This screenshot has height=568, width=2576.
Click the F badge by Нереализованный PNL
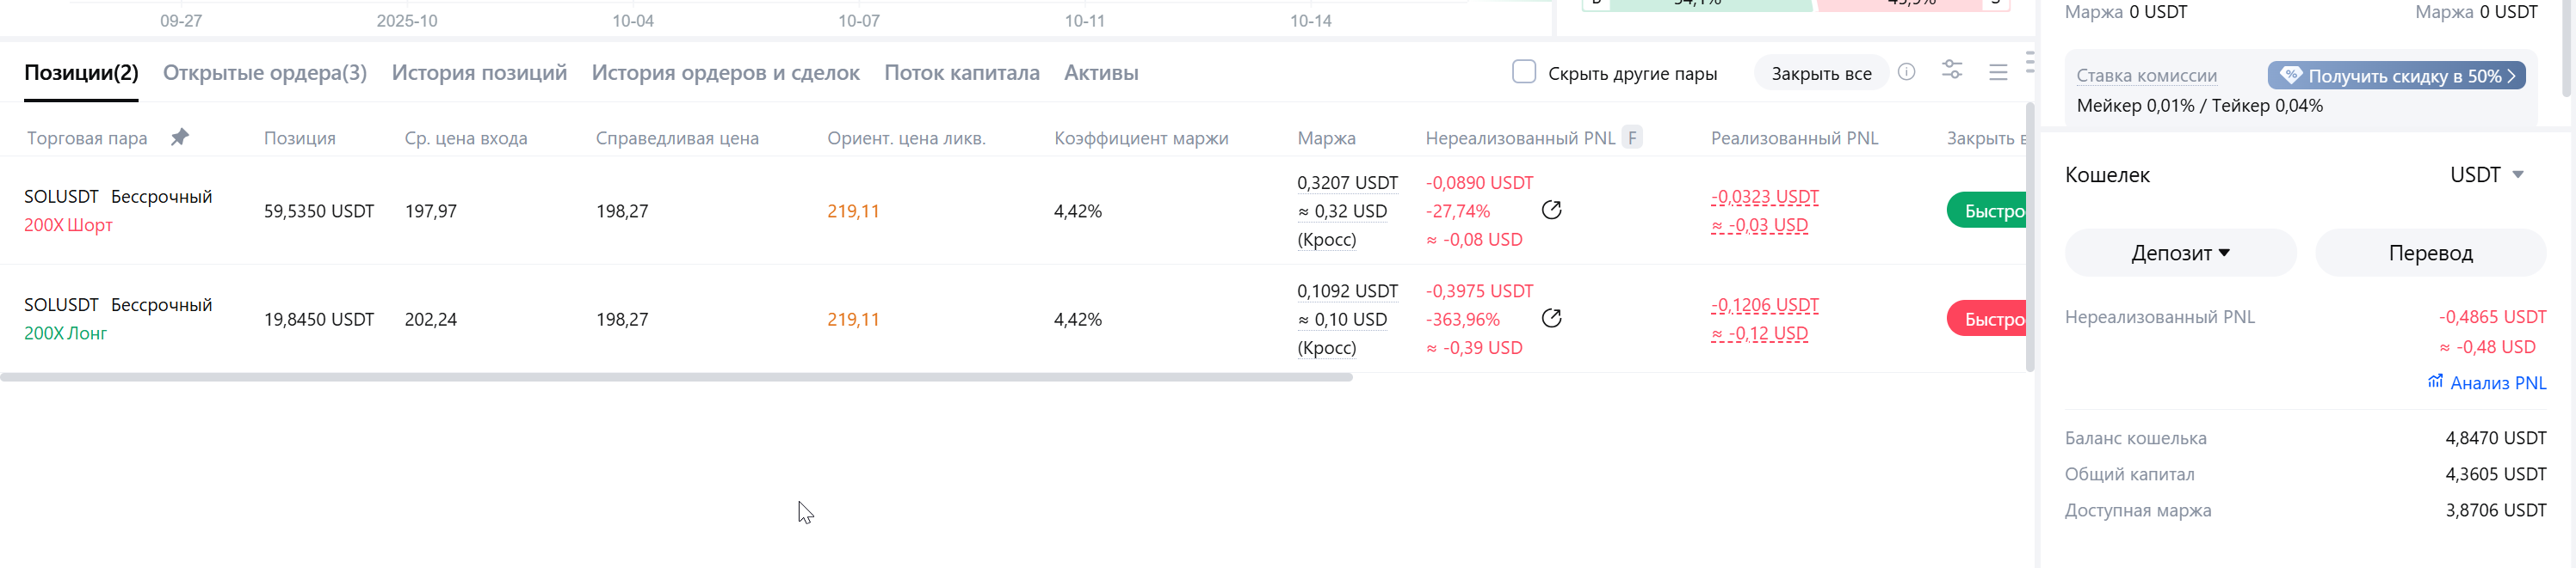1632,137
